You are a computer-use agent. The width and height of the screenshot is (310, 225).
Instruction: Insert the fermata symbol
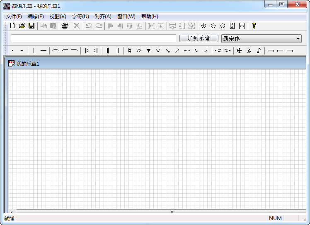(x=139, y=51)
